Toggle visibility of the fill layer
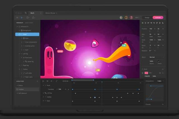 [160, 73]
